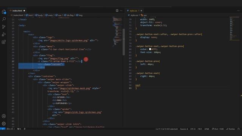Viewport: 242px width, 136px height.
Task: Click Port: 5500 Live Server status
Action: point(218,129)
